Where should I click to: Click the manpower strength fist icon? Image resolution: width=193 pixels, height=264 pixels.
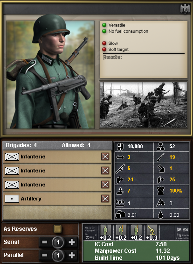tap(120, 146)
